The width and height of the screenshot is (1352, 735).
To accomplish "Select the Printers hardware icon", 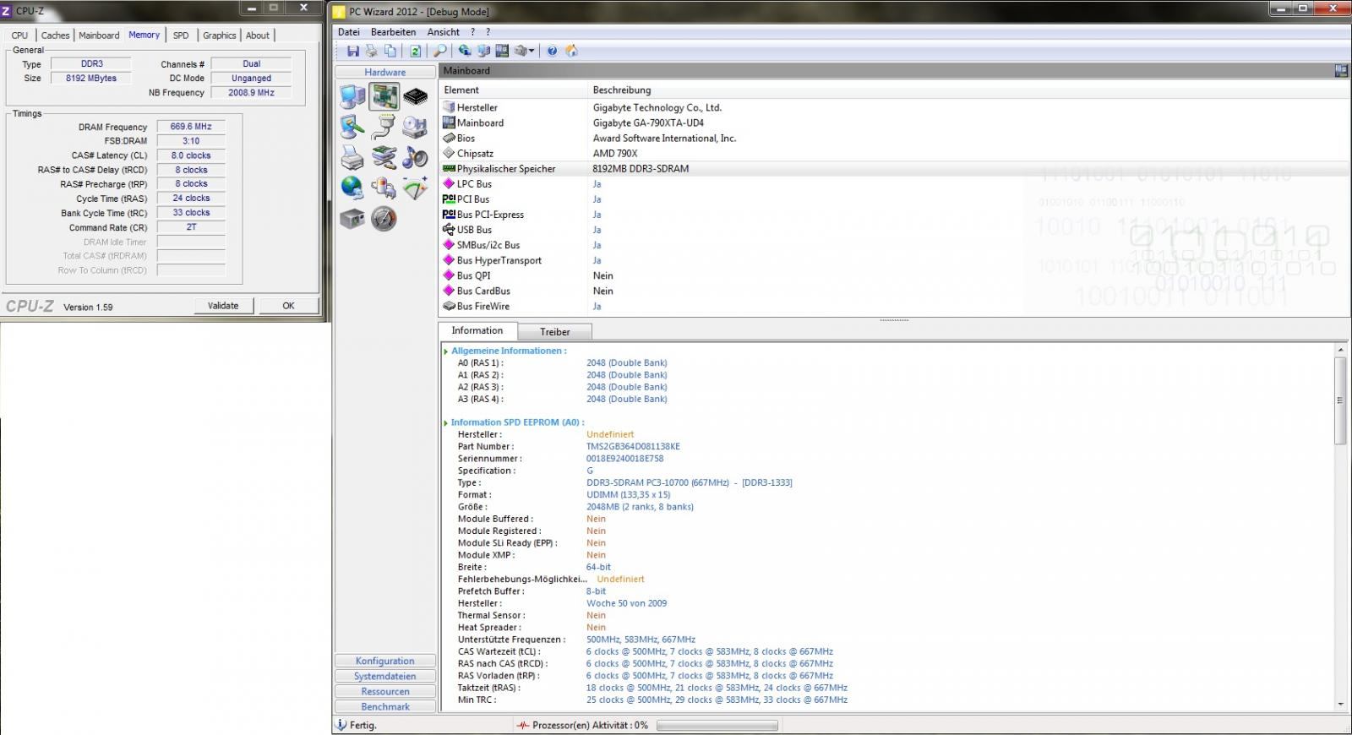I will (x=352, y=157).
